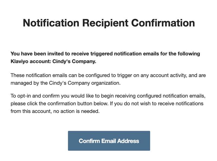Image resolution: width=217 pixels, height=161 pixels.
Task: Begin receiving notification emails via the button
Action: pyautogui.click(x=108, y=141)
